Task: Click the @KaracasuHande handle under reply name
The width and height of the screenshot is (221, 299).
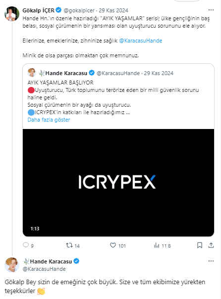Action: pos(44,269)
